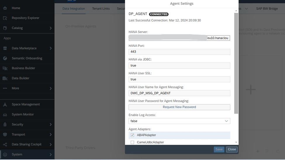Toggle the ABAPAdapter checkbox

(x=132, y=135)
